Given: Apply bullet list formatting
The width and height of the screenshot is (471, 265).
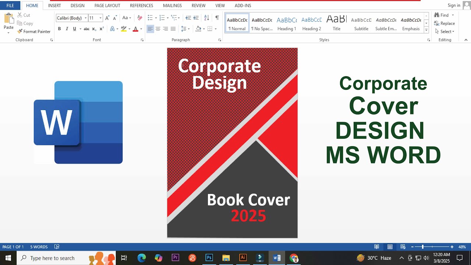Looking at the screenshot, I should (x=150, y=18).
